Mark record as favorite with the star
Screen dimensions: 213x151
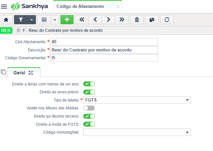(x=18, y=30)
